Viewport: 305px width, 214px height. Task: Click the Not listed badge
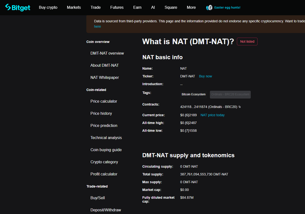pos(247,42)
